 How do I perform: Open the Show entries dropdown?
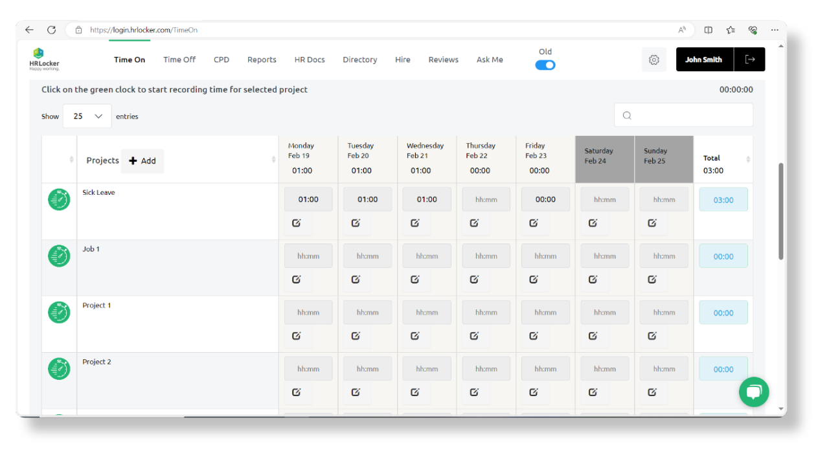pos(87,116)
